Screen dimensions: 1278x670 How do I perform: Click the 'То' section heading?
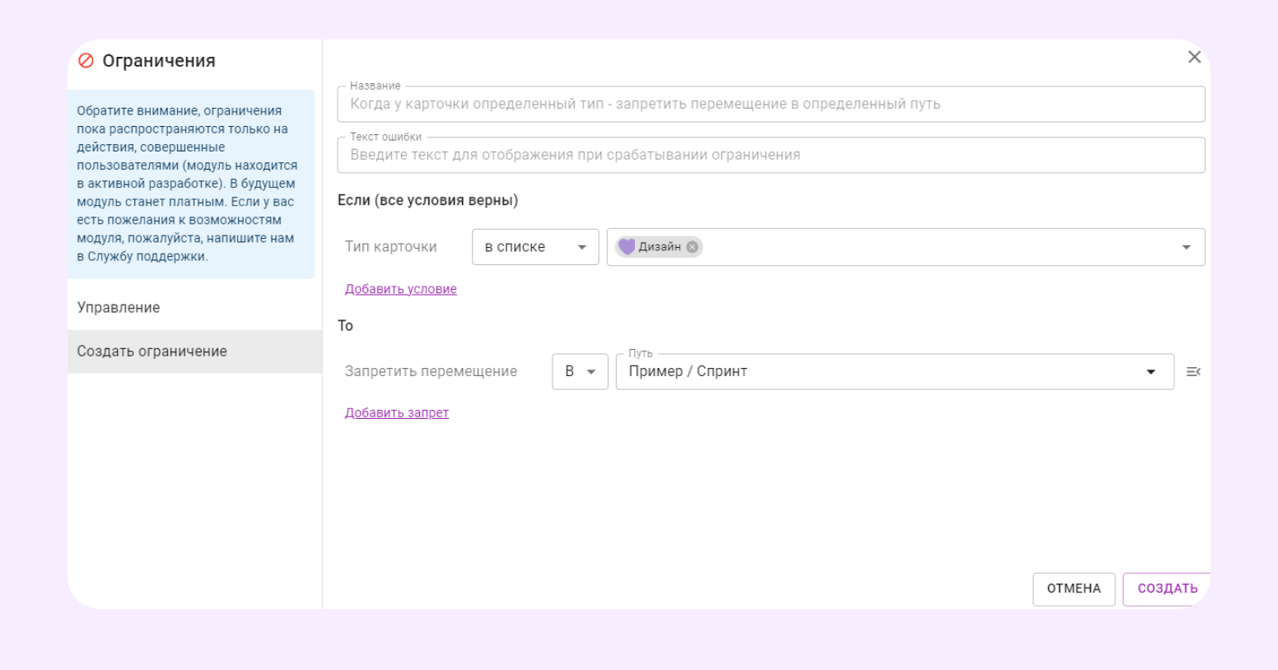(x=345, y=326)
